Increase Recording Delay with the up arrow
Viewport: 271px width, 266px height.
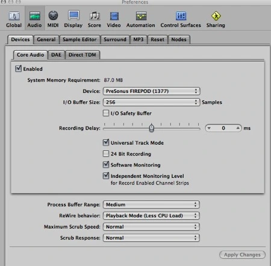tap(238, 128)
